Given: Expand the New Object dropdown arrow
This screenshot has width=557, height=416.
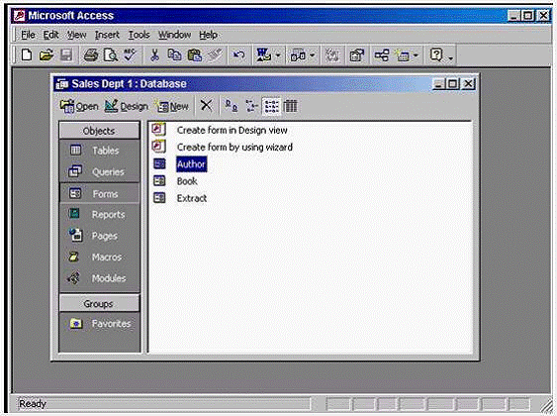Looking at the screenshot, I should tap(416, 55).
